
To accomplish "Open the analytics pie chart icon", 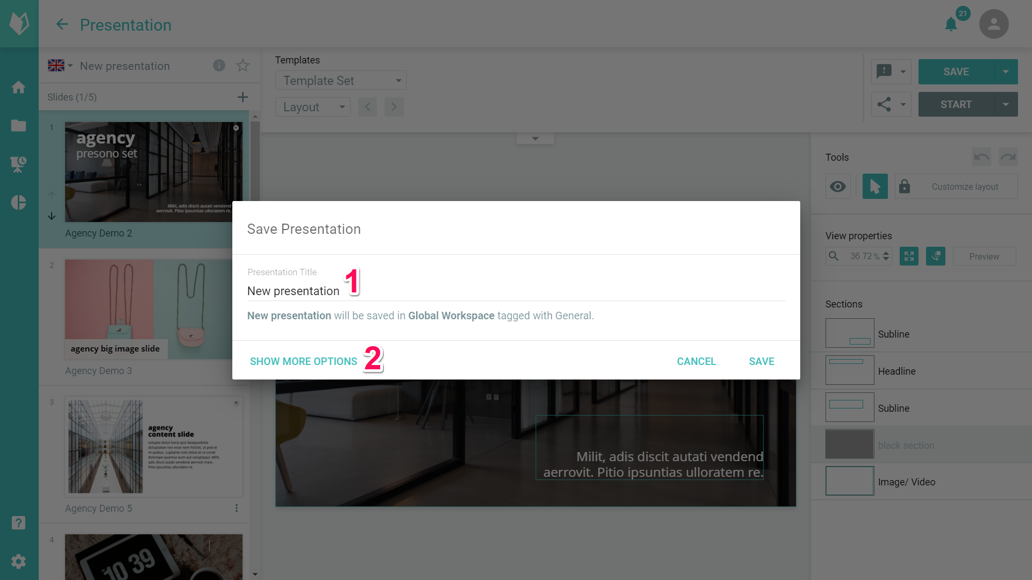I will click(19, 203).
